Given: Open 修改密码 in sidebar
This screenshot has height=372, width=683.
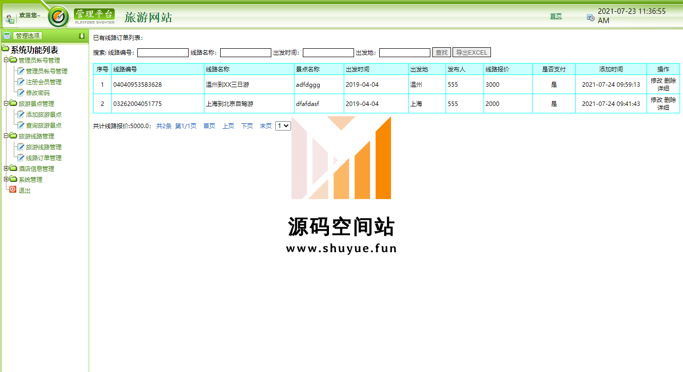Looking at the screenshot, I should (38, 93).
